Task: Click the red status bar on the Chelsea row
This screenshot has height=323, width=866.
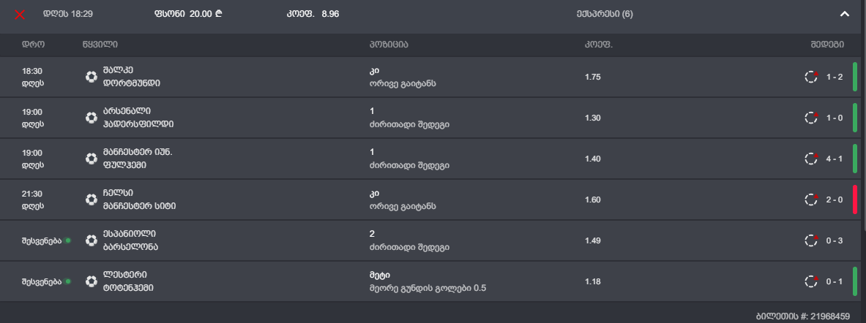Action: tap(854, 199)
